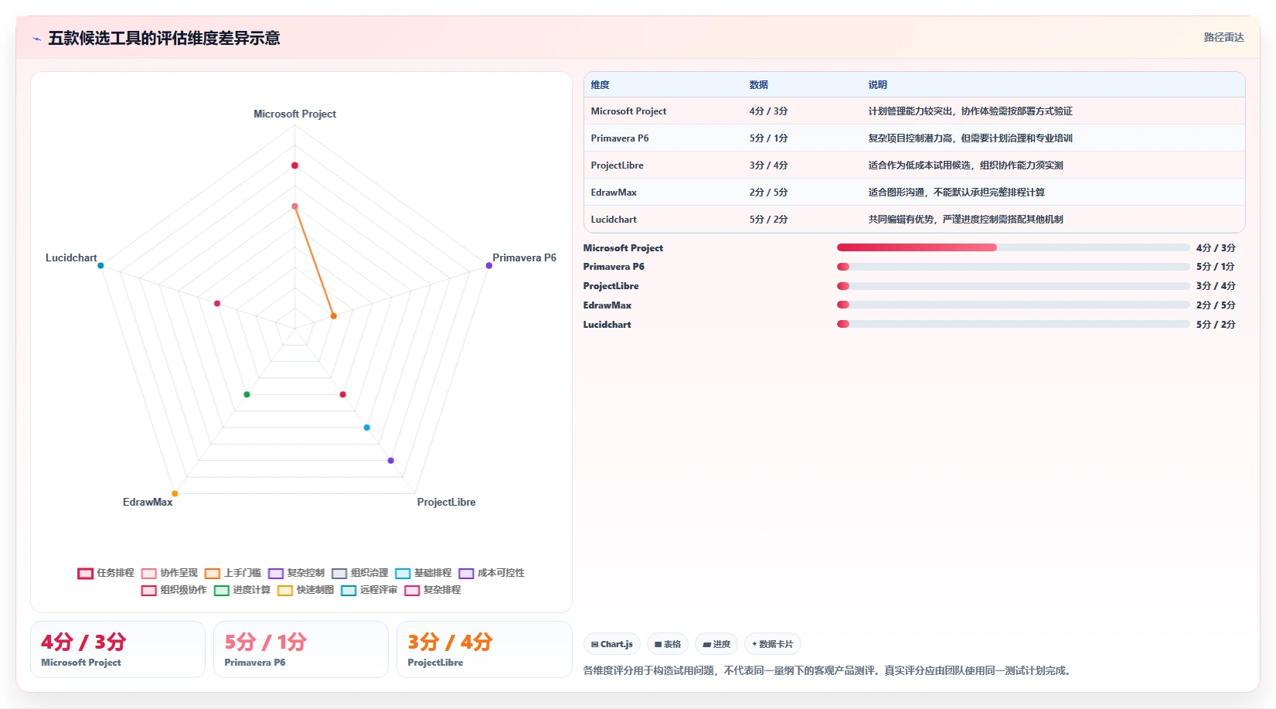Open the ProjectLibre 3分 / 4分 stat card
Screen dimensions: 1276x709
click(484, 649)
